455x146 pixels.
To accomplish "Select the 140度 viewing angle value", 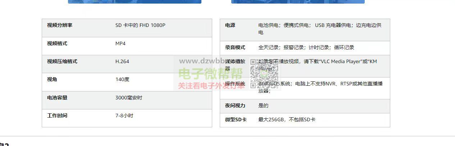I will [x=122, y=79].
